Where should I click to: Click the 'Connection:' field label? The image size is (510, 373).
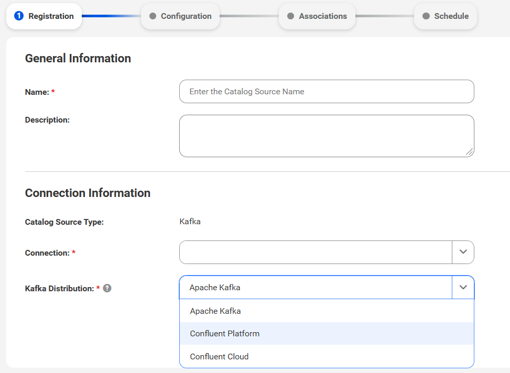pos(48,253)
